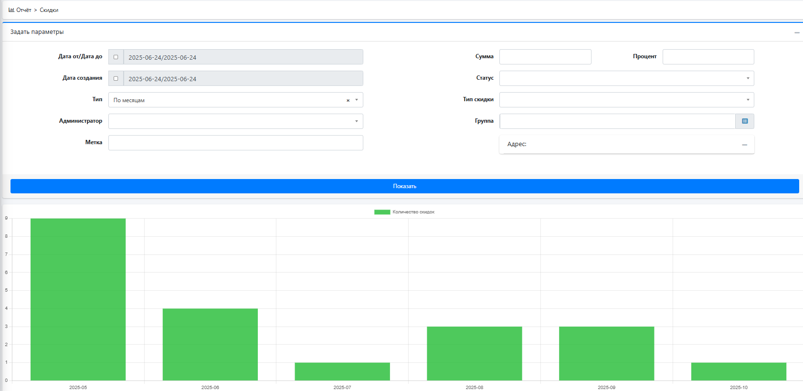This screenshot has width=803, height=391.
Task: Click the 2025-10 chart bar
Action: click(739, 371)
